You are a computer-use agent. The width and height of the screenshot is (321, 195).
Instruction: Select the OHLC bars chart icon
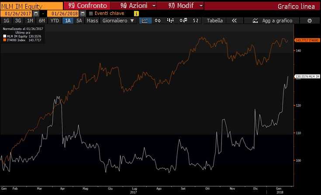tap(196, 21)
